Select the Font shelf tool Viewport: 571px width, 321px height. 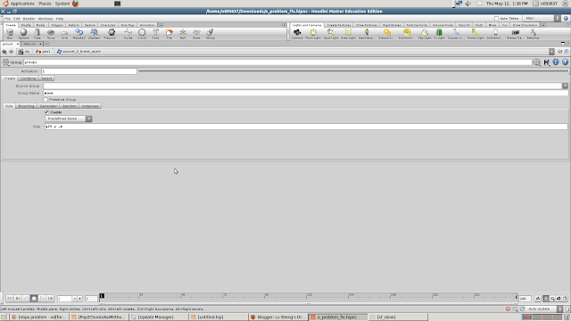[155, 34]
